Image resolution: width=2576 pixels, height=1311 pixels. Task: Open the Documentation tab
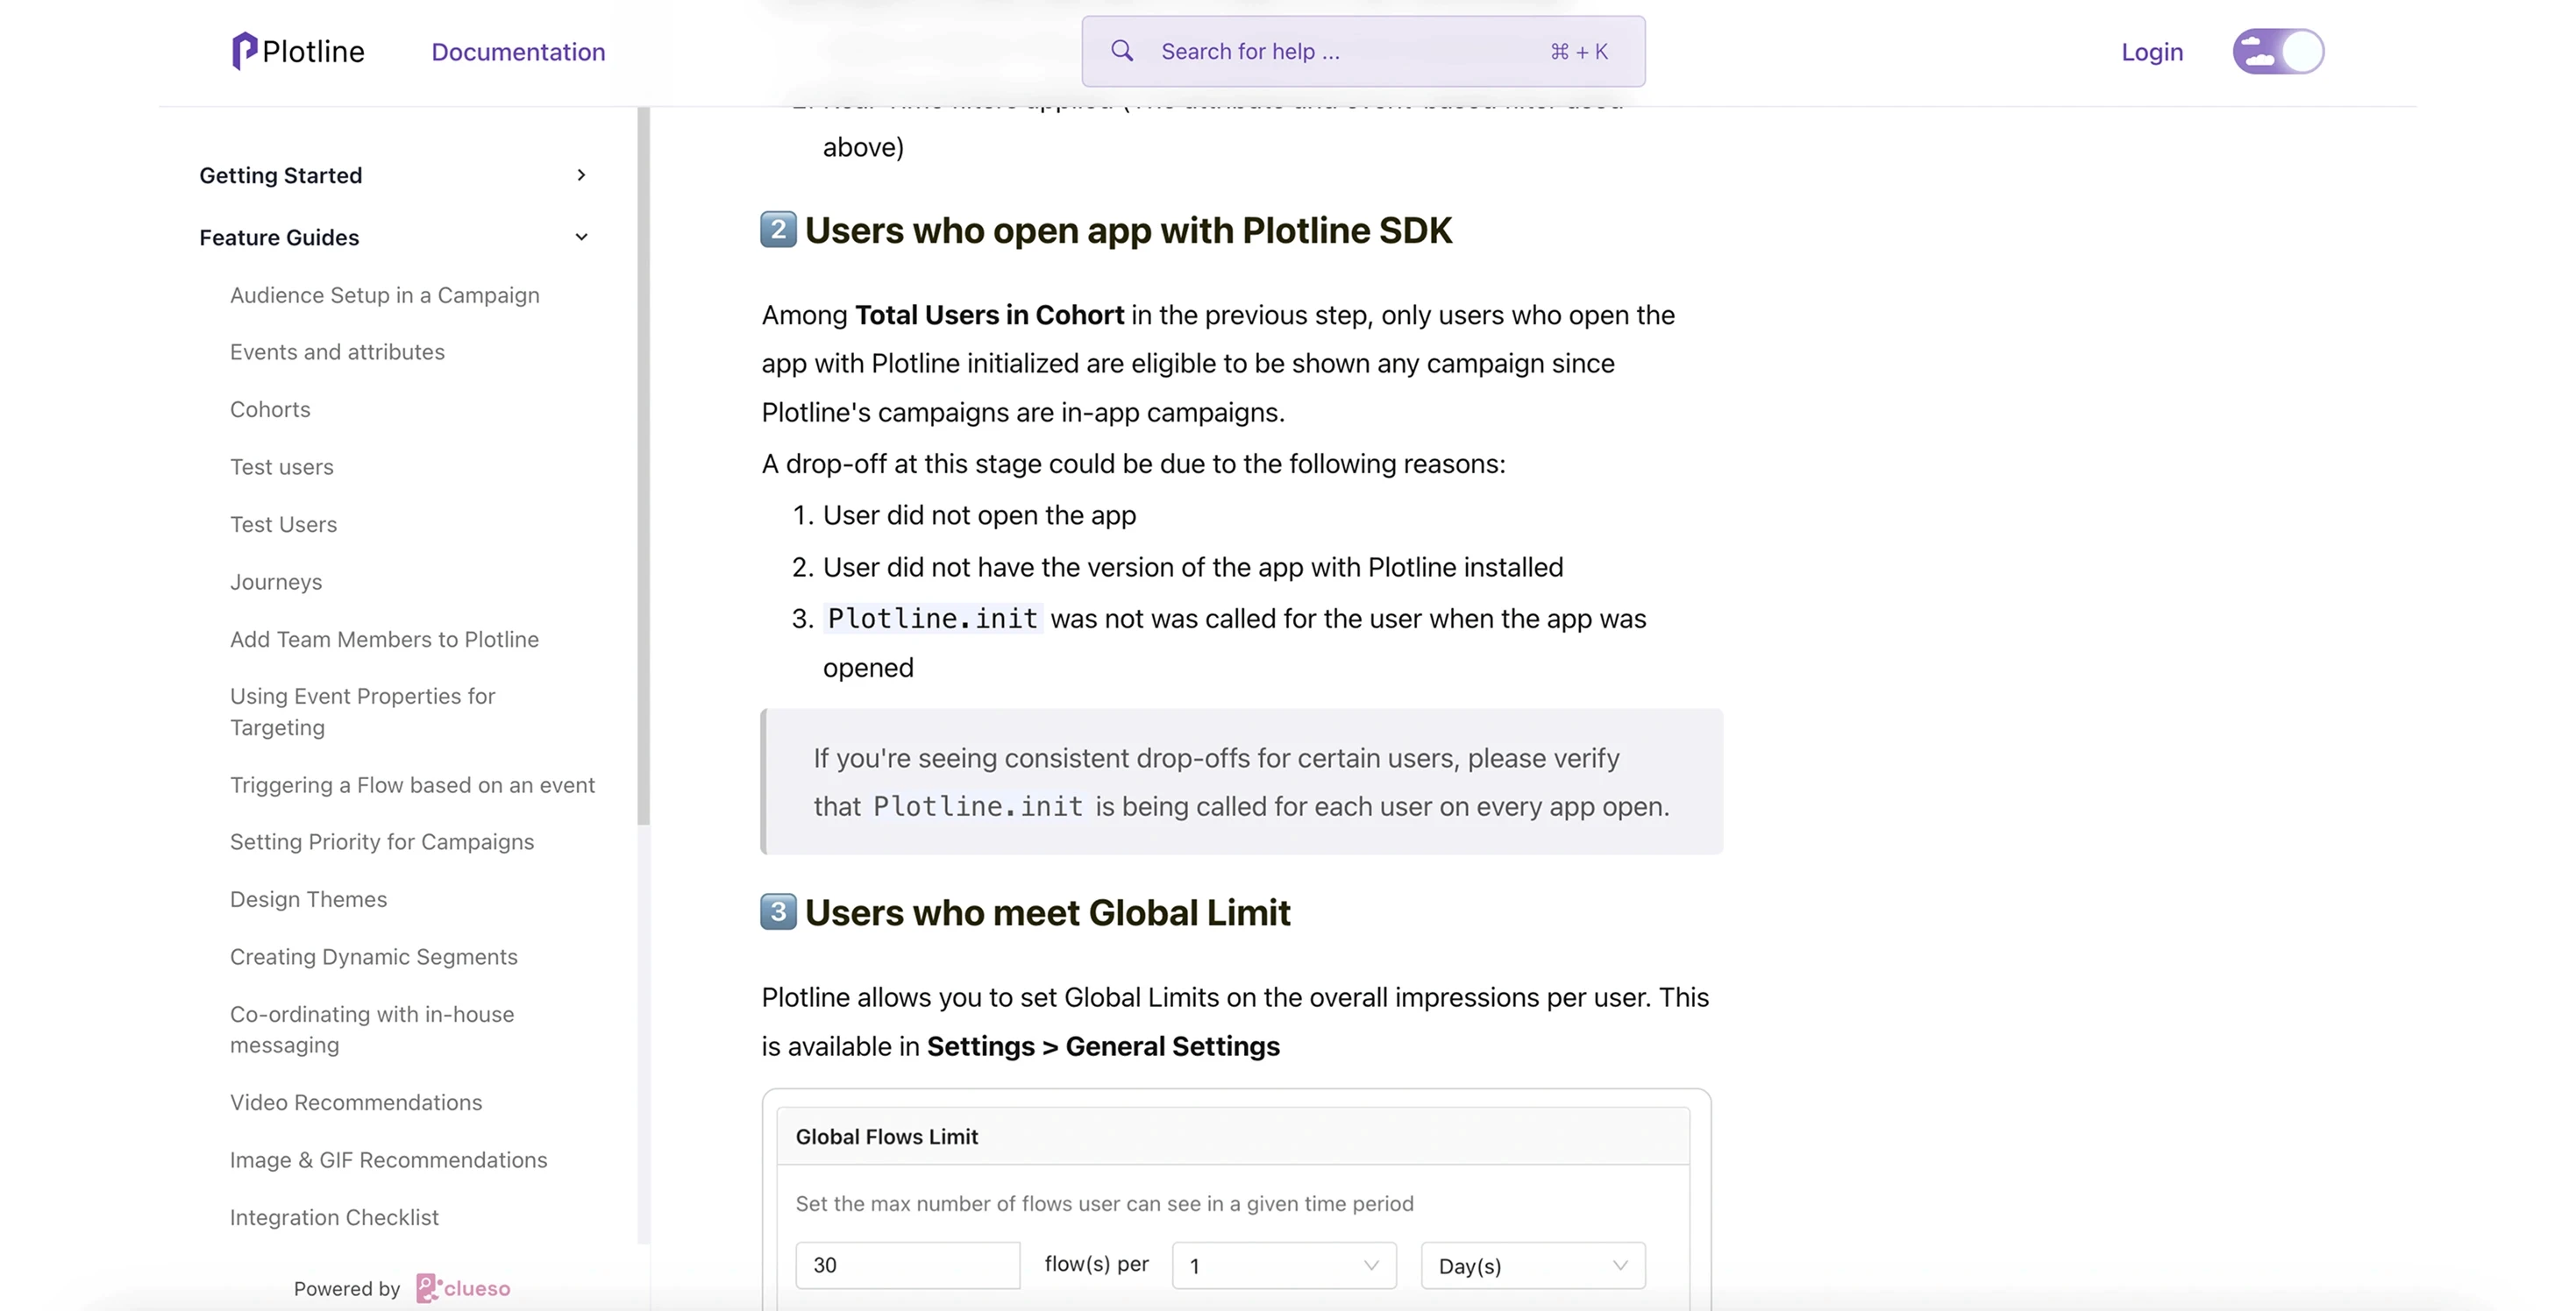[518, 52]
